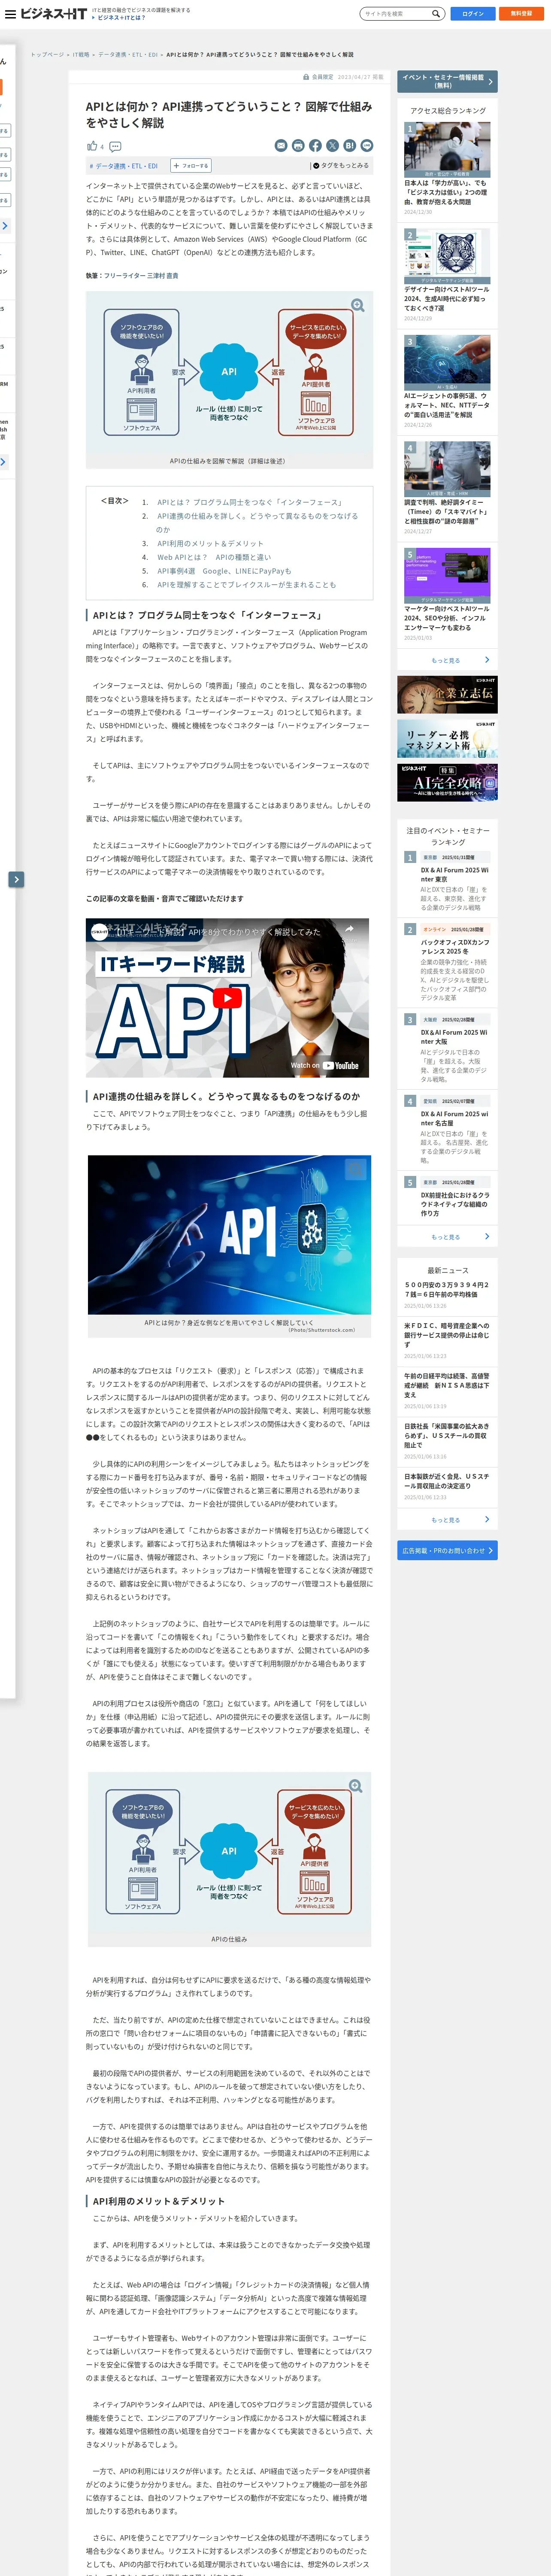Share article via email icon
551x2576 pixels.
(x=281, y=146)
